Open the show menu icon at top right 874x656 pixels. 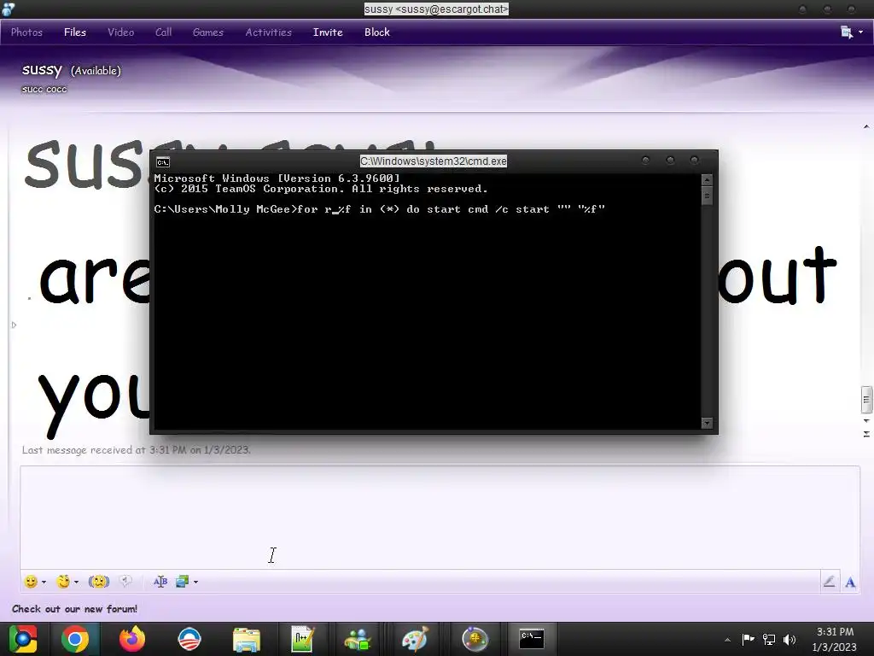847,32
